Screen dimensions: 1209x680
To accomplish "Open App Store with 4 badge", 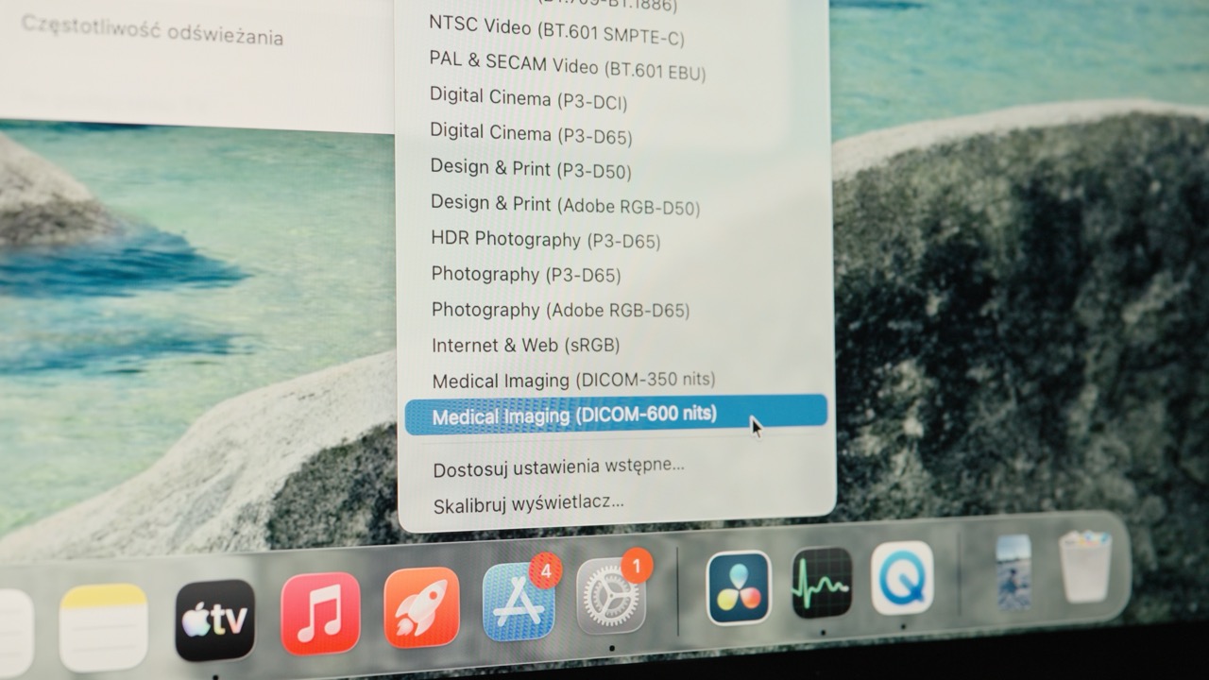I will pyautogui.click(x=519, y=603).
